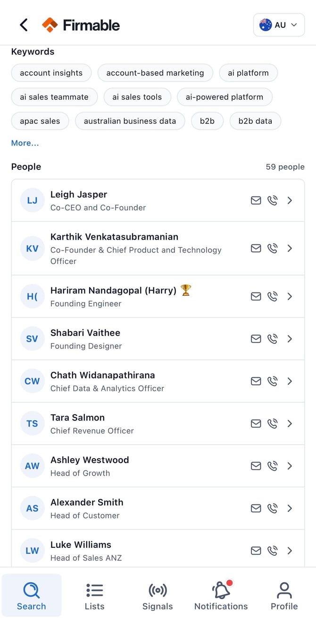This screenshot has height=642, width=316.
Task: Click Leigh Jasper's email envelope icon
Action: pos(256,201)
